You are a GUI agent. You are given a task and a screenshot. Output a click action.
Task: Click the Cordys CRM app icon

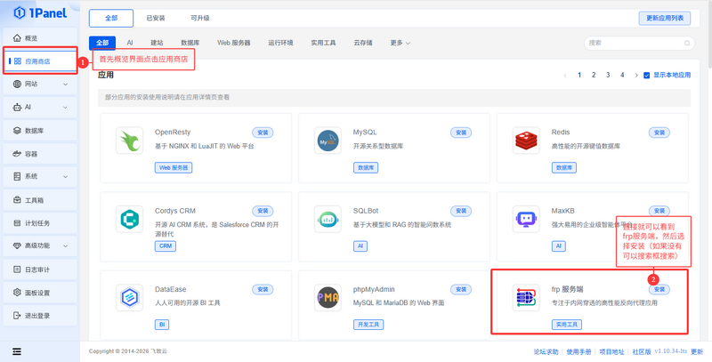(131, 218)
